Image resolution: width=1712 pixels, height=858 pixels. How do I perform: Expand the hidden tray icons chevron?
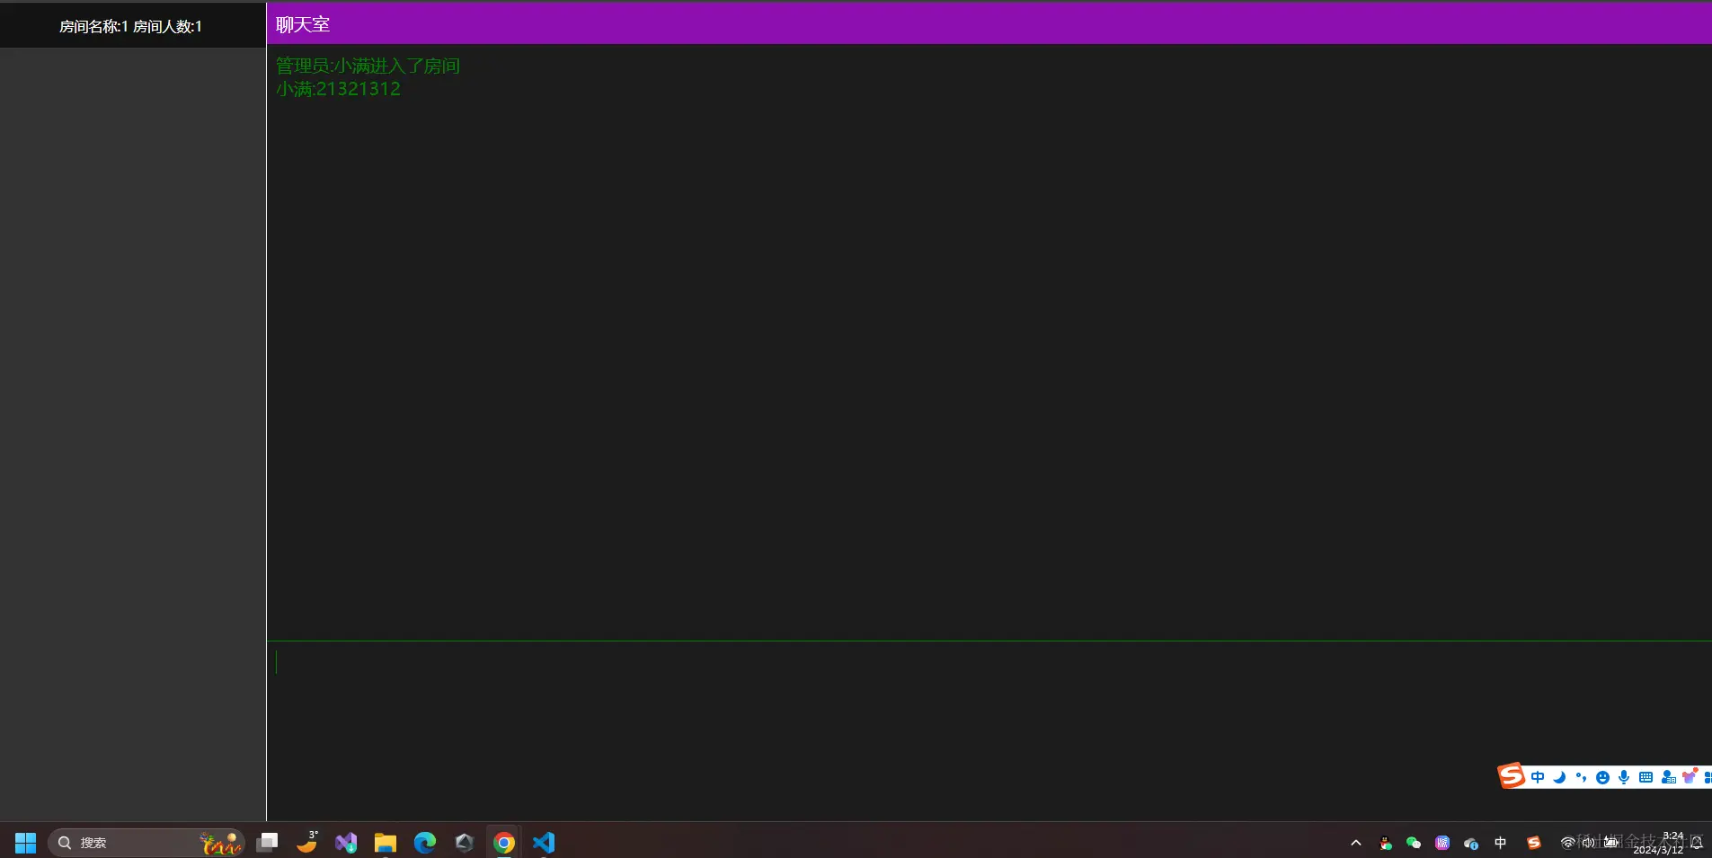click(1356, 843)
